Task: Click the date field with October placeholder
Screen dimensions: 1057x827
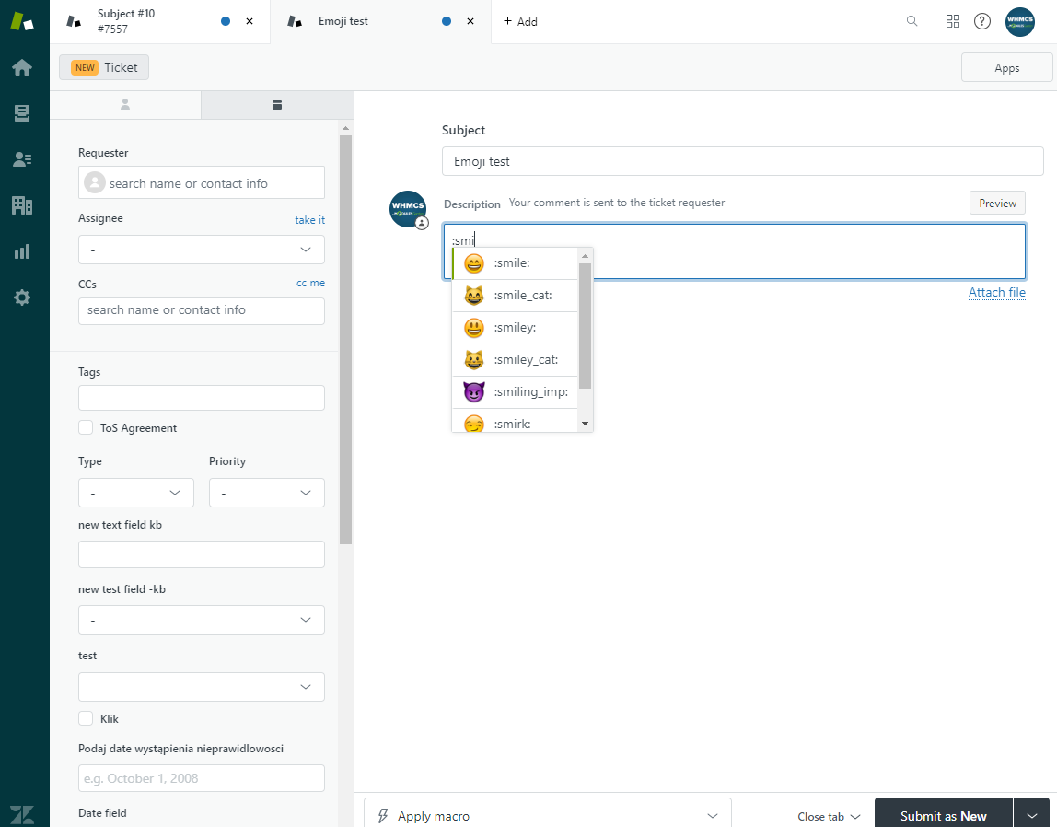Action: 201,778
